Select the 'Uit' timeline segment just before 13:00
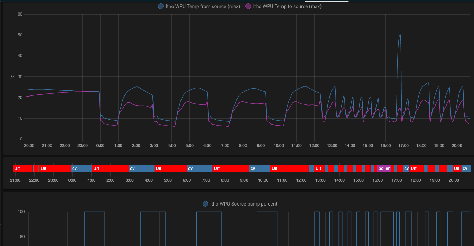The height and width of the screenshot is (246, 474). [x=319, y=168]
